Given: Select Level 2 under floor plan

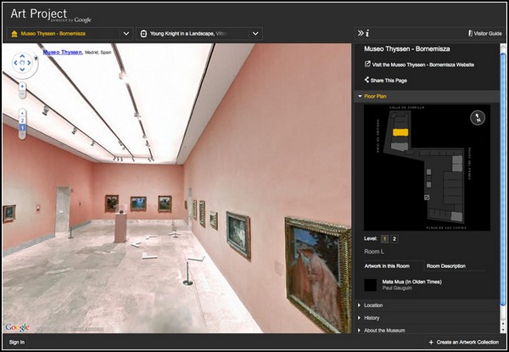Looking at the screenshot, I should coord(395,239).
